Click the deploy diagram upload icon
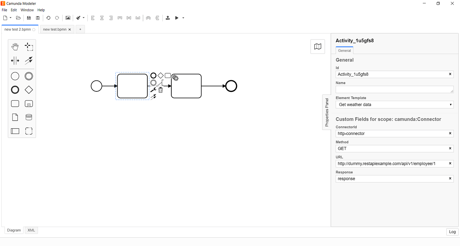Image resolution: width=460 pixels, height=246 pixels. coord(168,18)
